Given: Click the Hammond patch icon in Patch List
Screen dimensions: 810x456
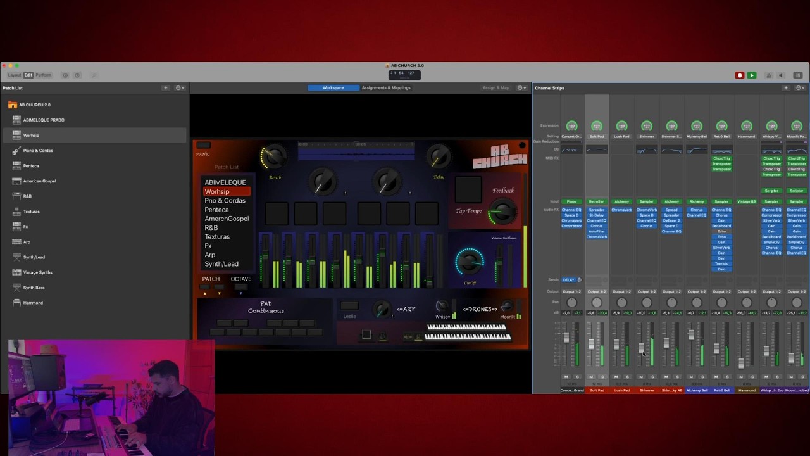Looking at the screenshot, I should pyautogui.click(x=16, y=303).
